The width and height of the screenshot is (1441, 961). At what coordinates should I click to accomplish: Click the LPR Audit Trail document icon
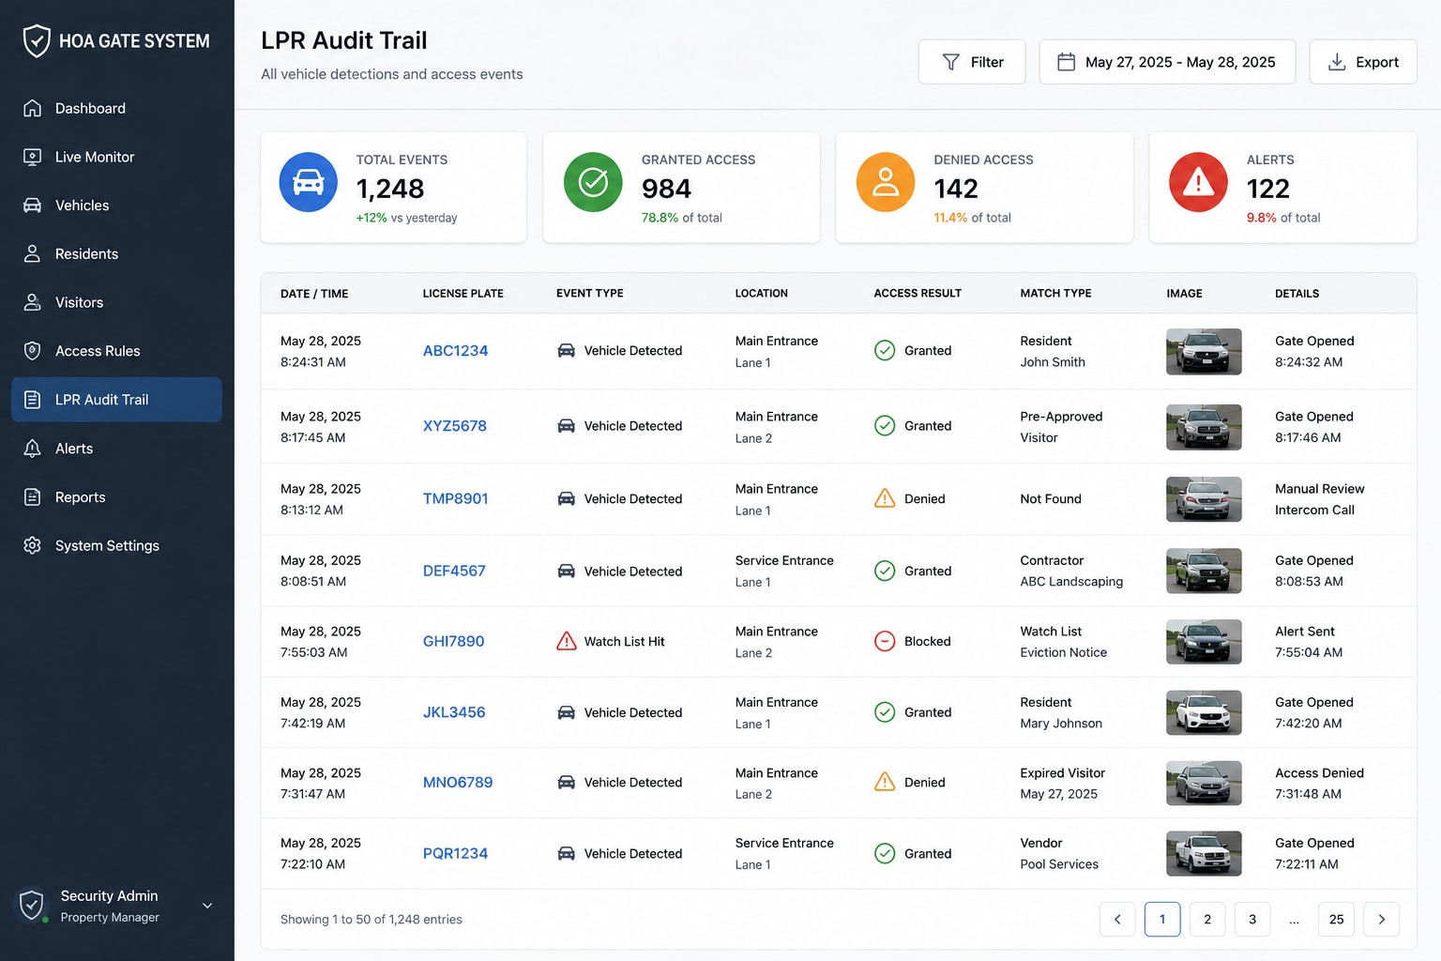[x=32, y=400]
